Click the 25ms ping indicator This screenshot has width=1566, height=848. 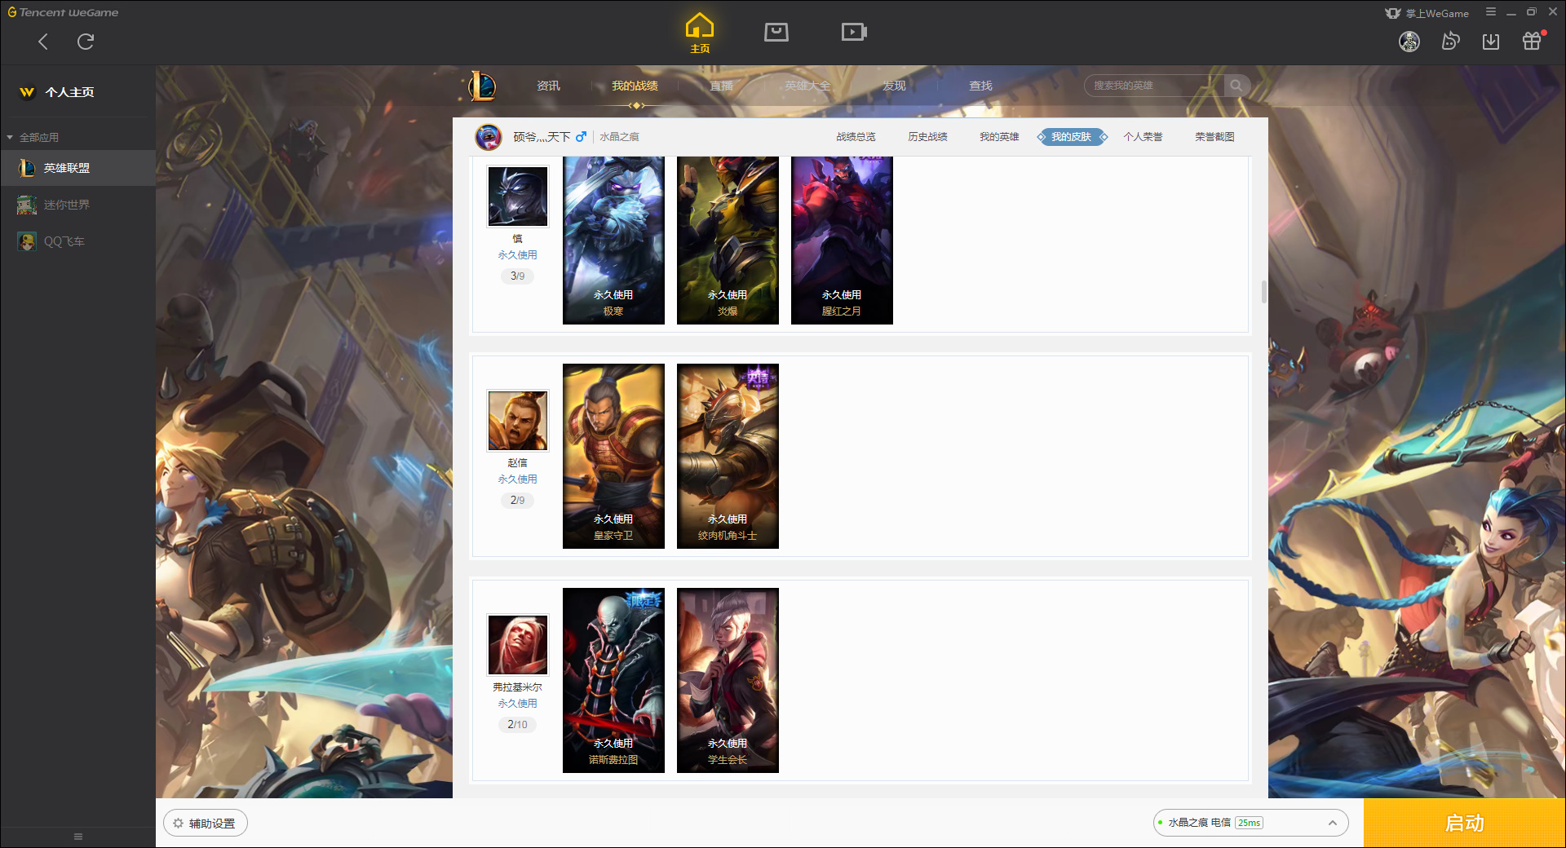pos(1249,823)
